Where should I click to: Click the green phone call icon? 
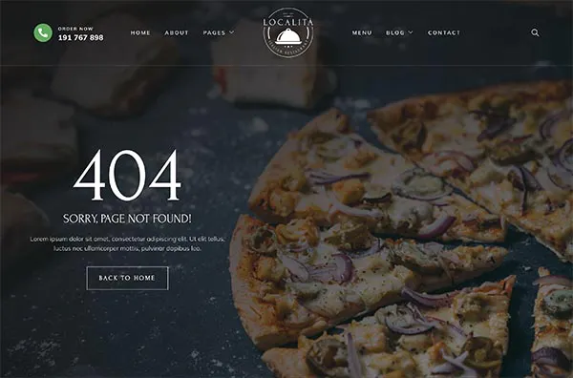(43, 32)
